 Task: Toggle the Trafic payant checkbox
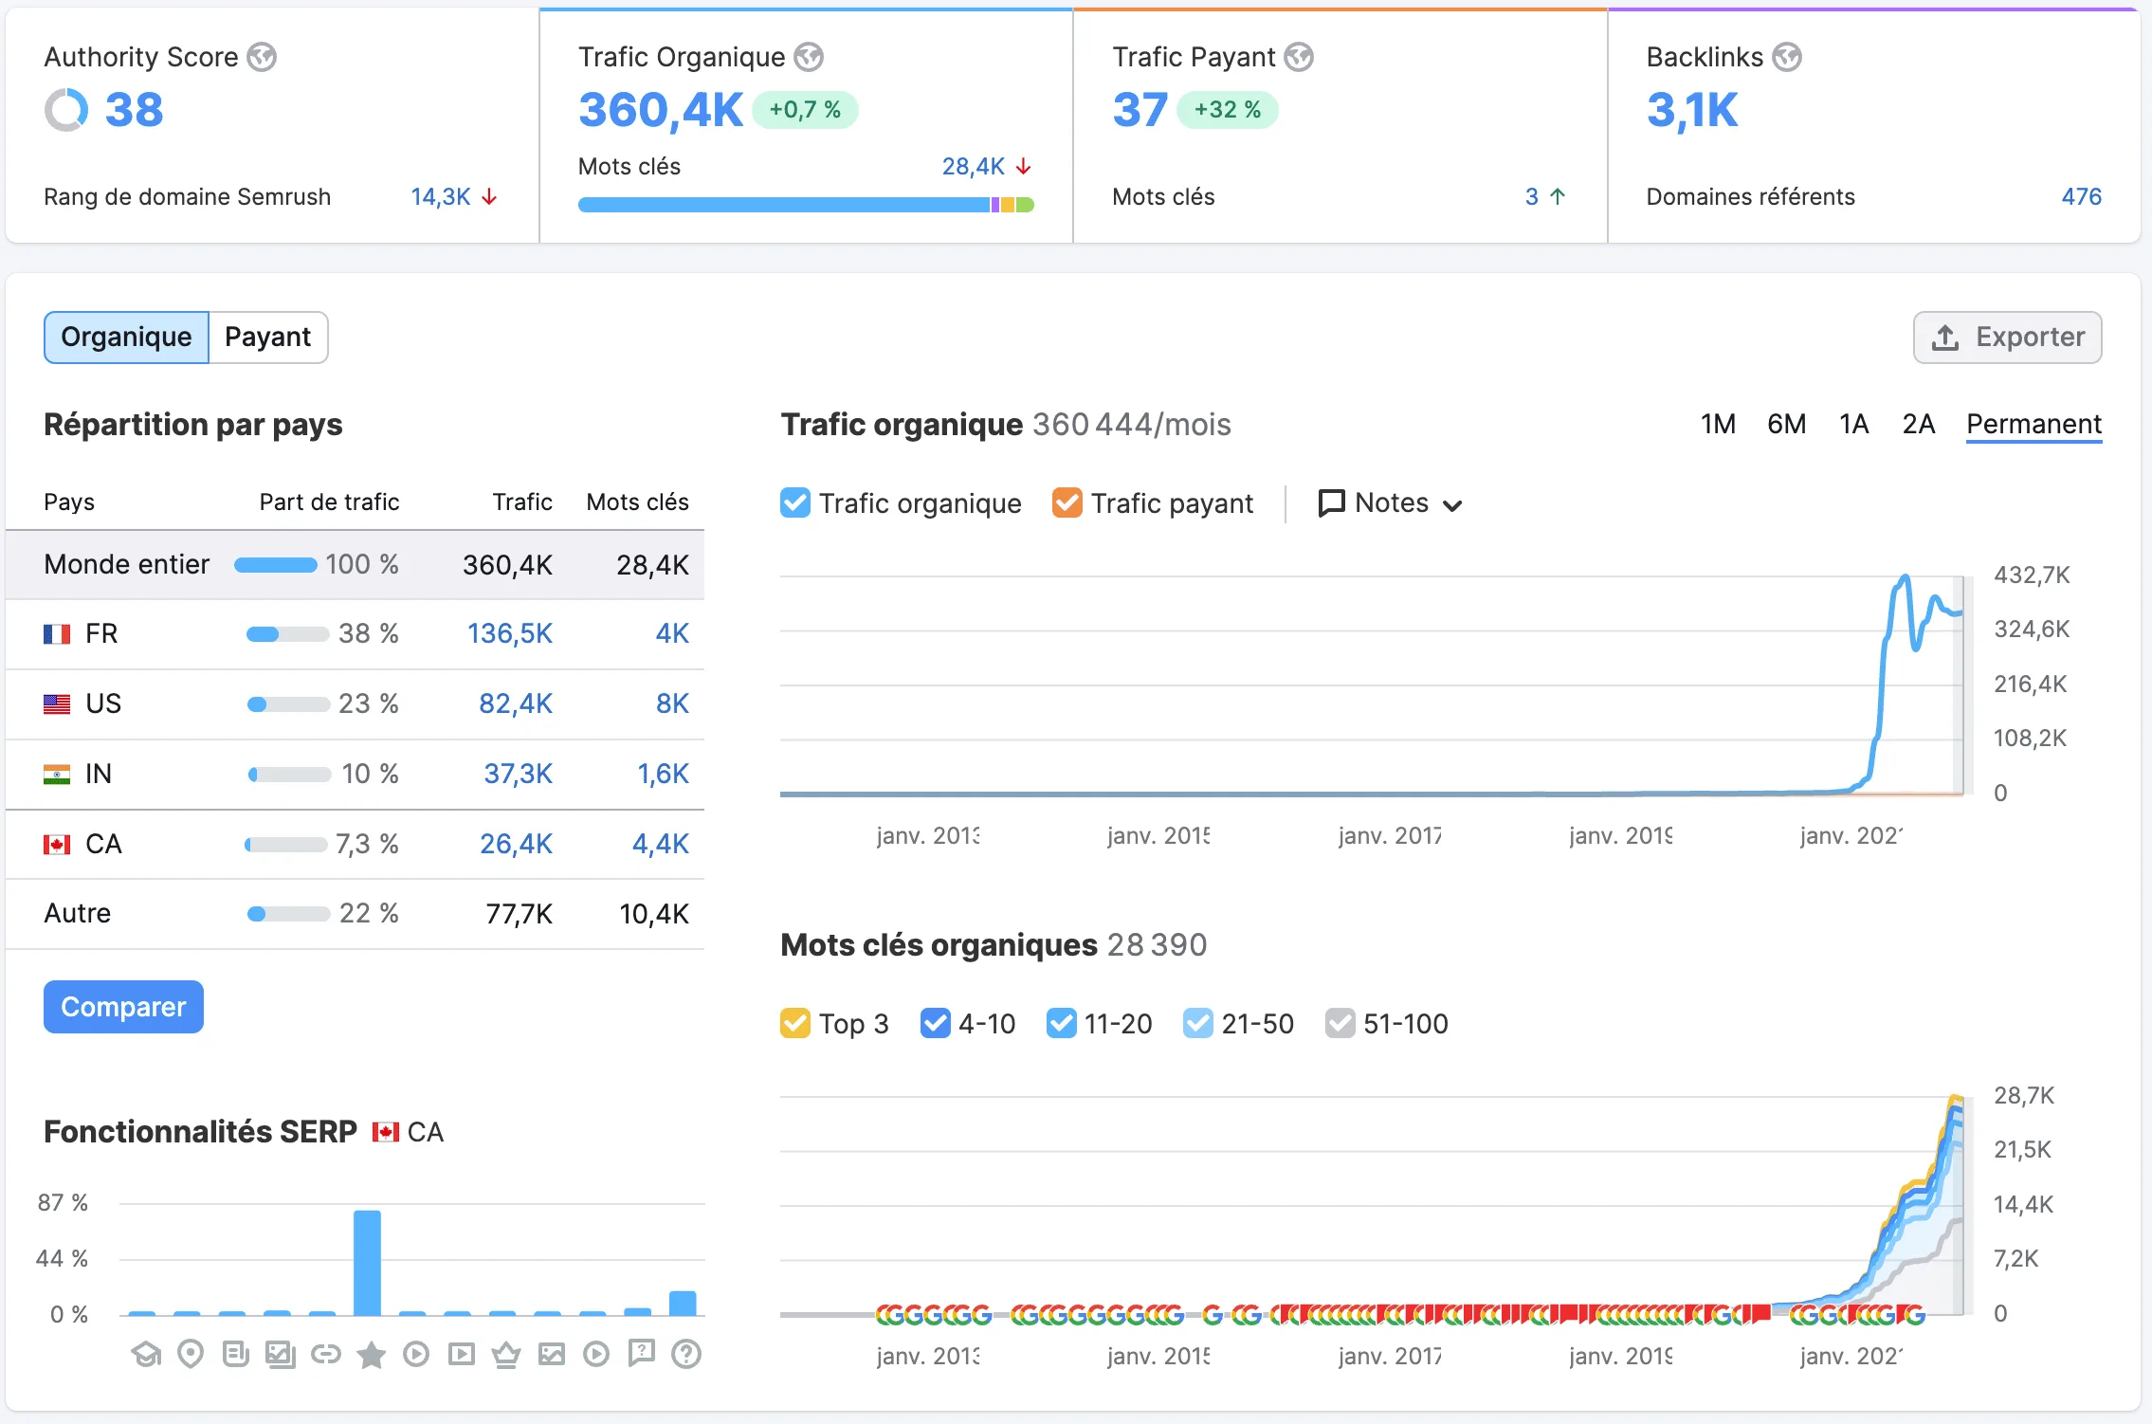(1067, 502)
